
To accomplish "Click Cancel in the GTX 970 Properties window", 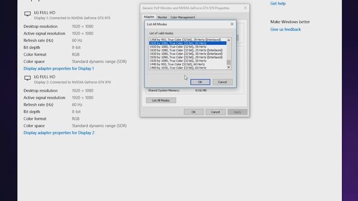I will (x=215, y=112).
